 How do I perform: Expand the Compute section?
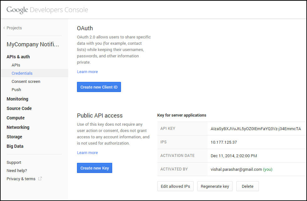[x=16, y=118]
